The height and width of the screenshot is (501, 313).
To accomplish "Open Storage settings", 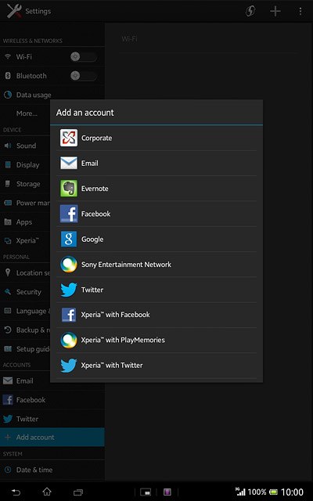I will pos(25,184).
